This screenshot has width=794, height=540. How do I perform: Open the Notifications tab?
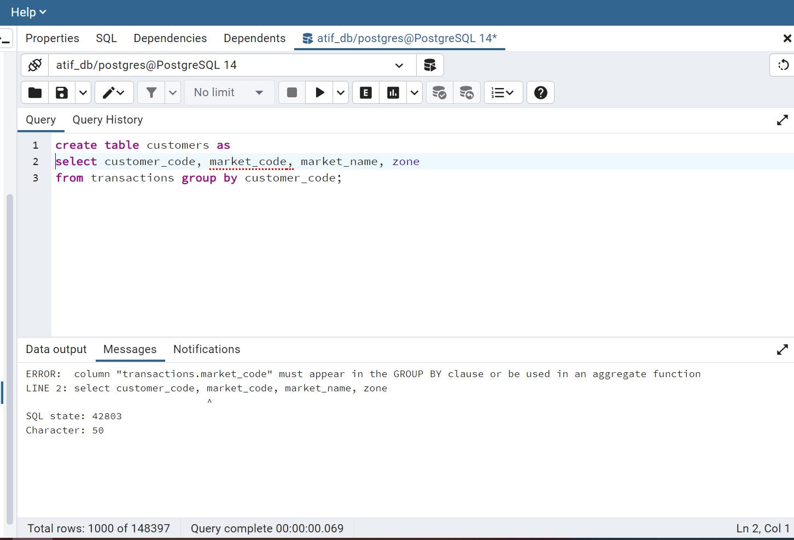pos(207,349)
